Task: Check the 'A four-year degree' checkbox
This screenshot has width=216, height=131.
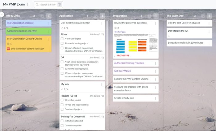Action: pyautogui.click(x=62, y=39)
